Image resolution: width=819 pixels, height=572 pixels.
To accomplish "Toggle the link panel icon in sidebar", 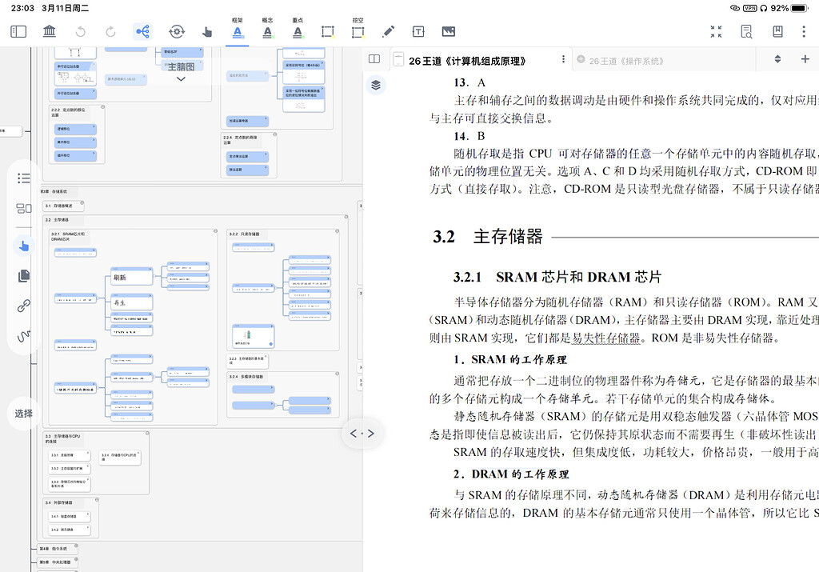I will coord(22,305).
